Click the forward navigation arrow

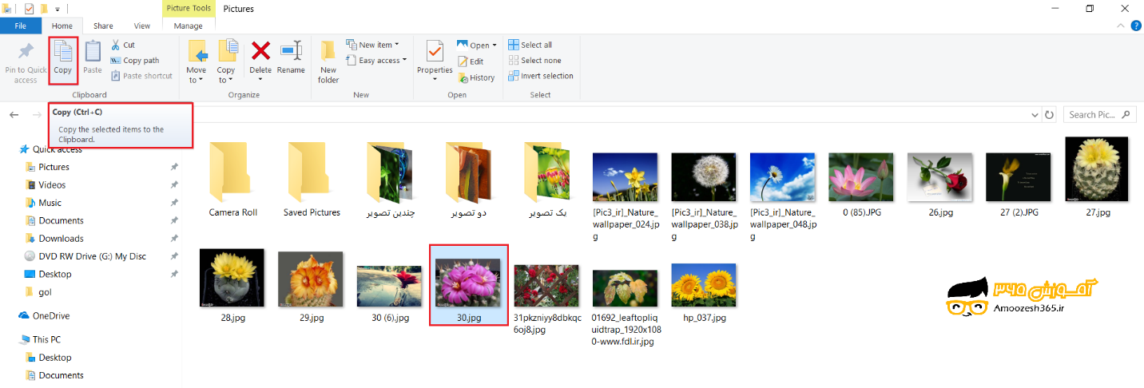pyautogui.click(x=37, y=115)
